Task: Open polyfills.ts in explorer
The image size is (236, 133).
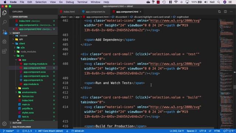Action: [x=27, y=108]
